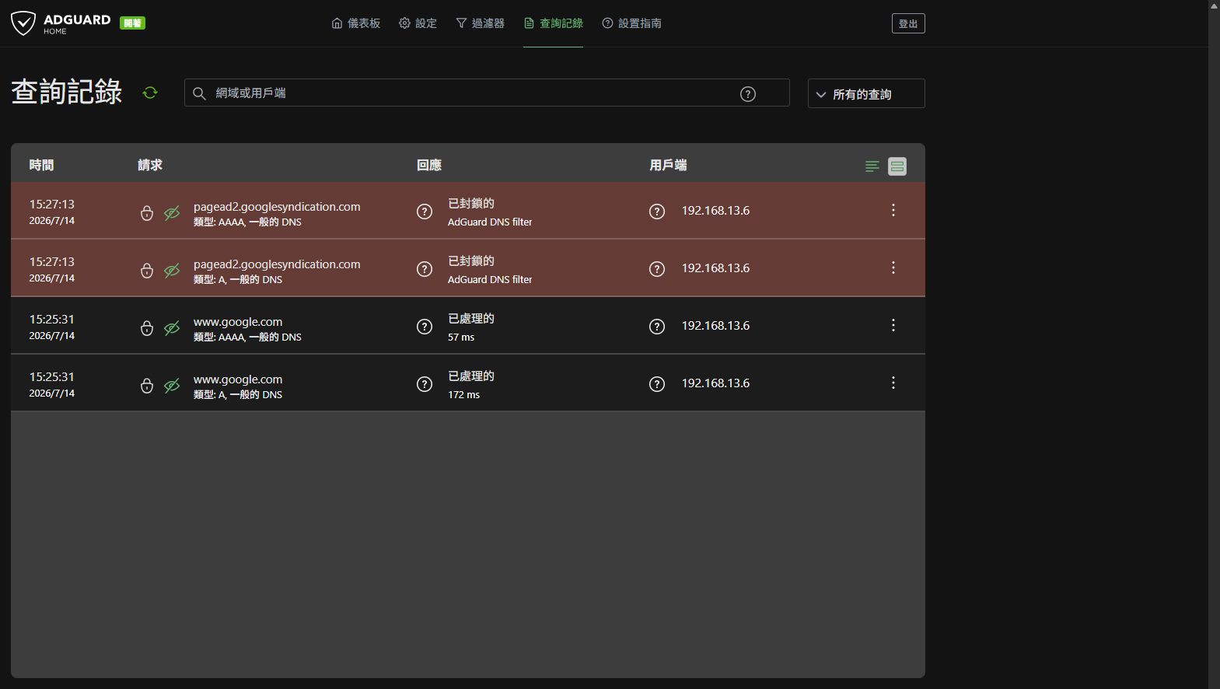
Task: Click client 192.168.13.6 in the blocked AAAA row
Action: coord(715,211)
